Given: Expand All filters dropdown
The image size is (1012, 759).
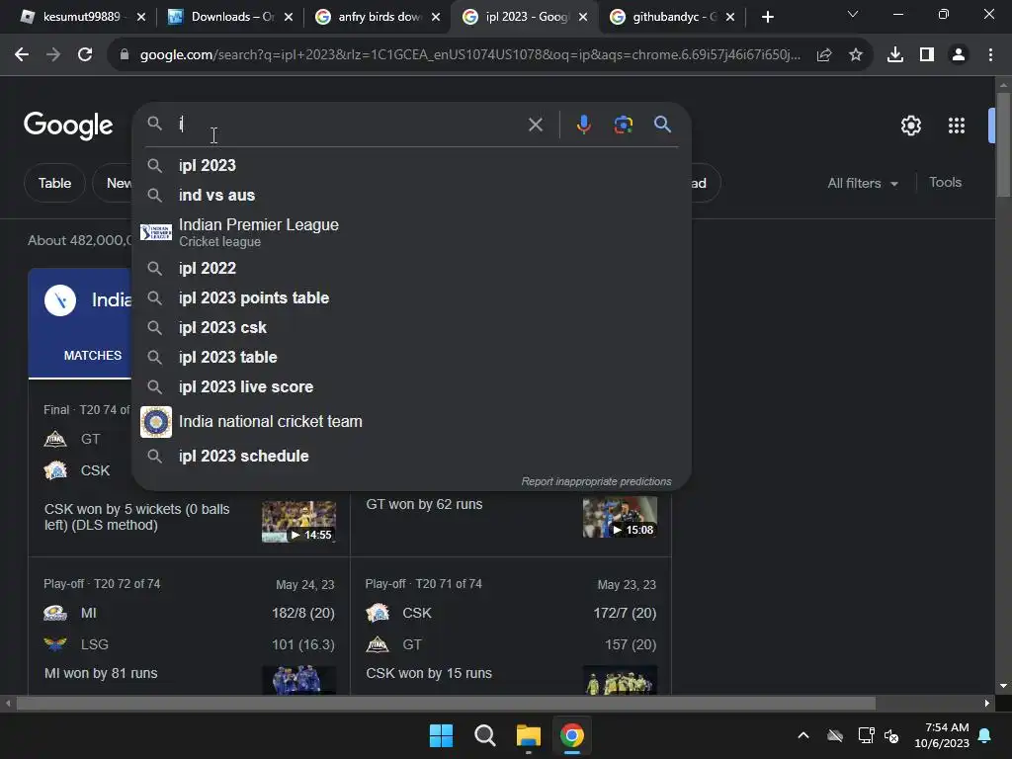Looking at the screenshot, I should [x=862, y=183].
